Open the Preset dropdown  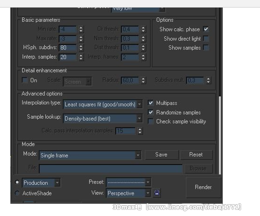pos(128,182)
